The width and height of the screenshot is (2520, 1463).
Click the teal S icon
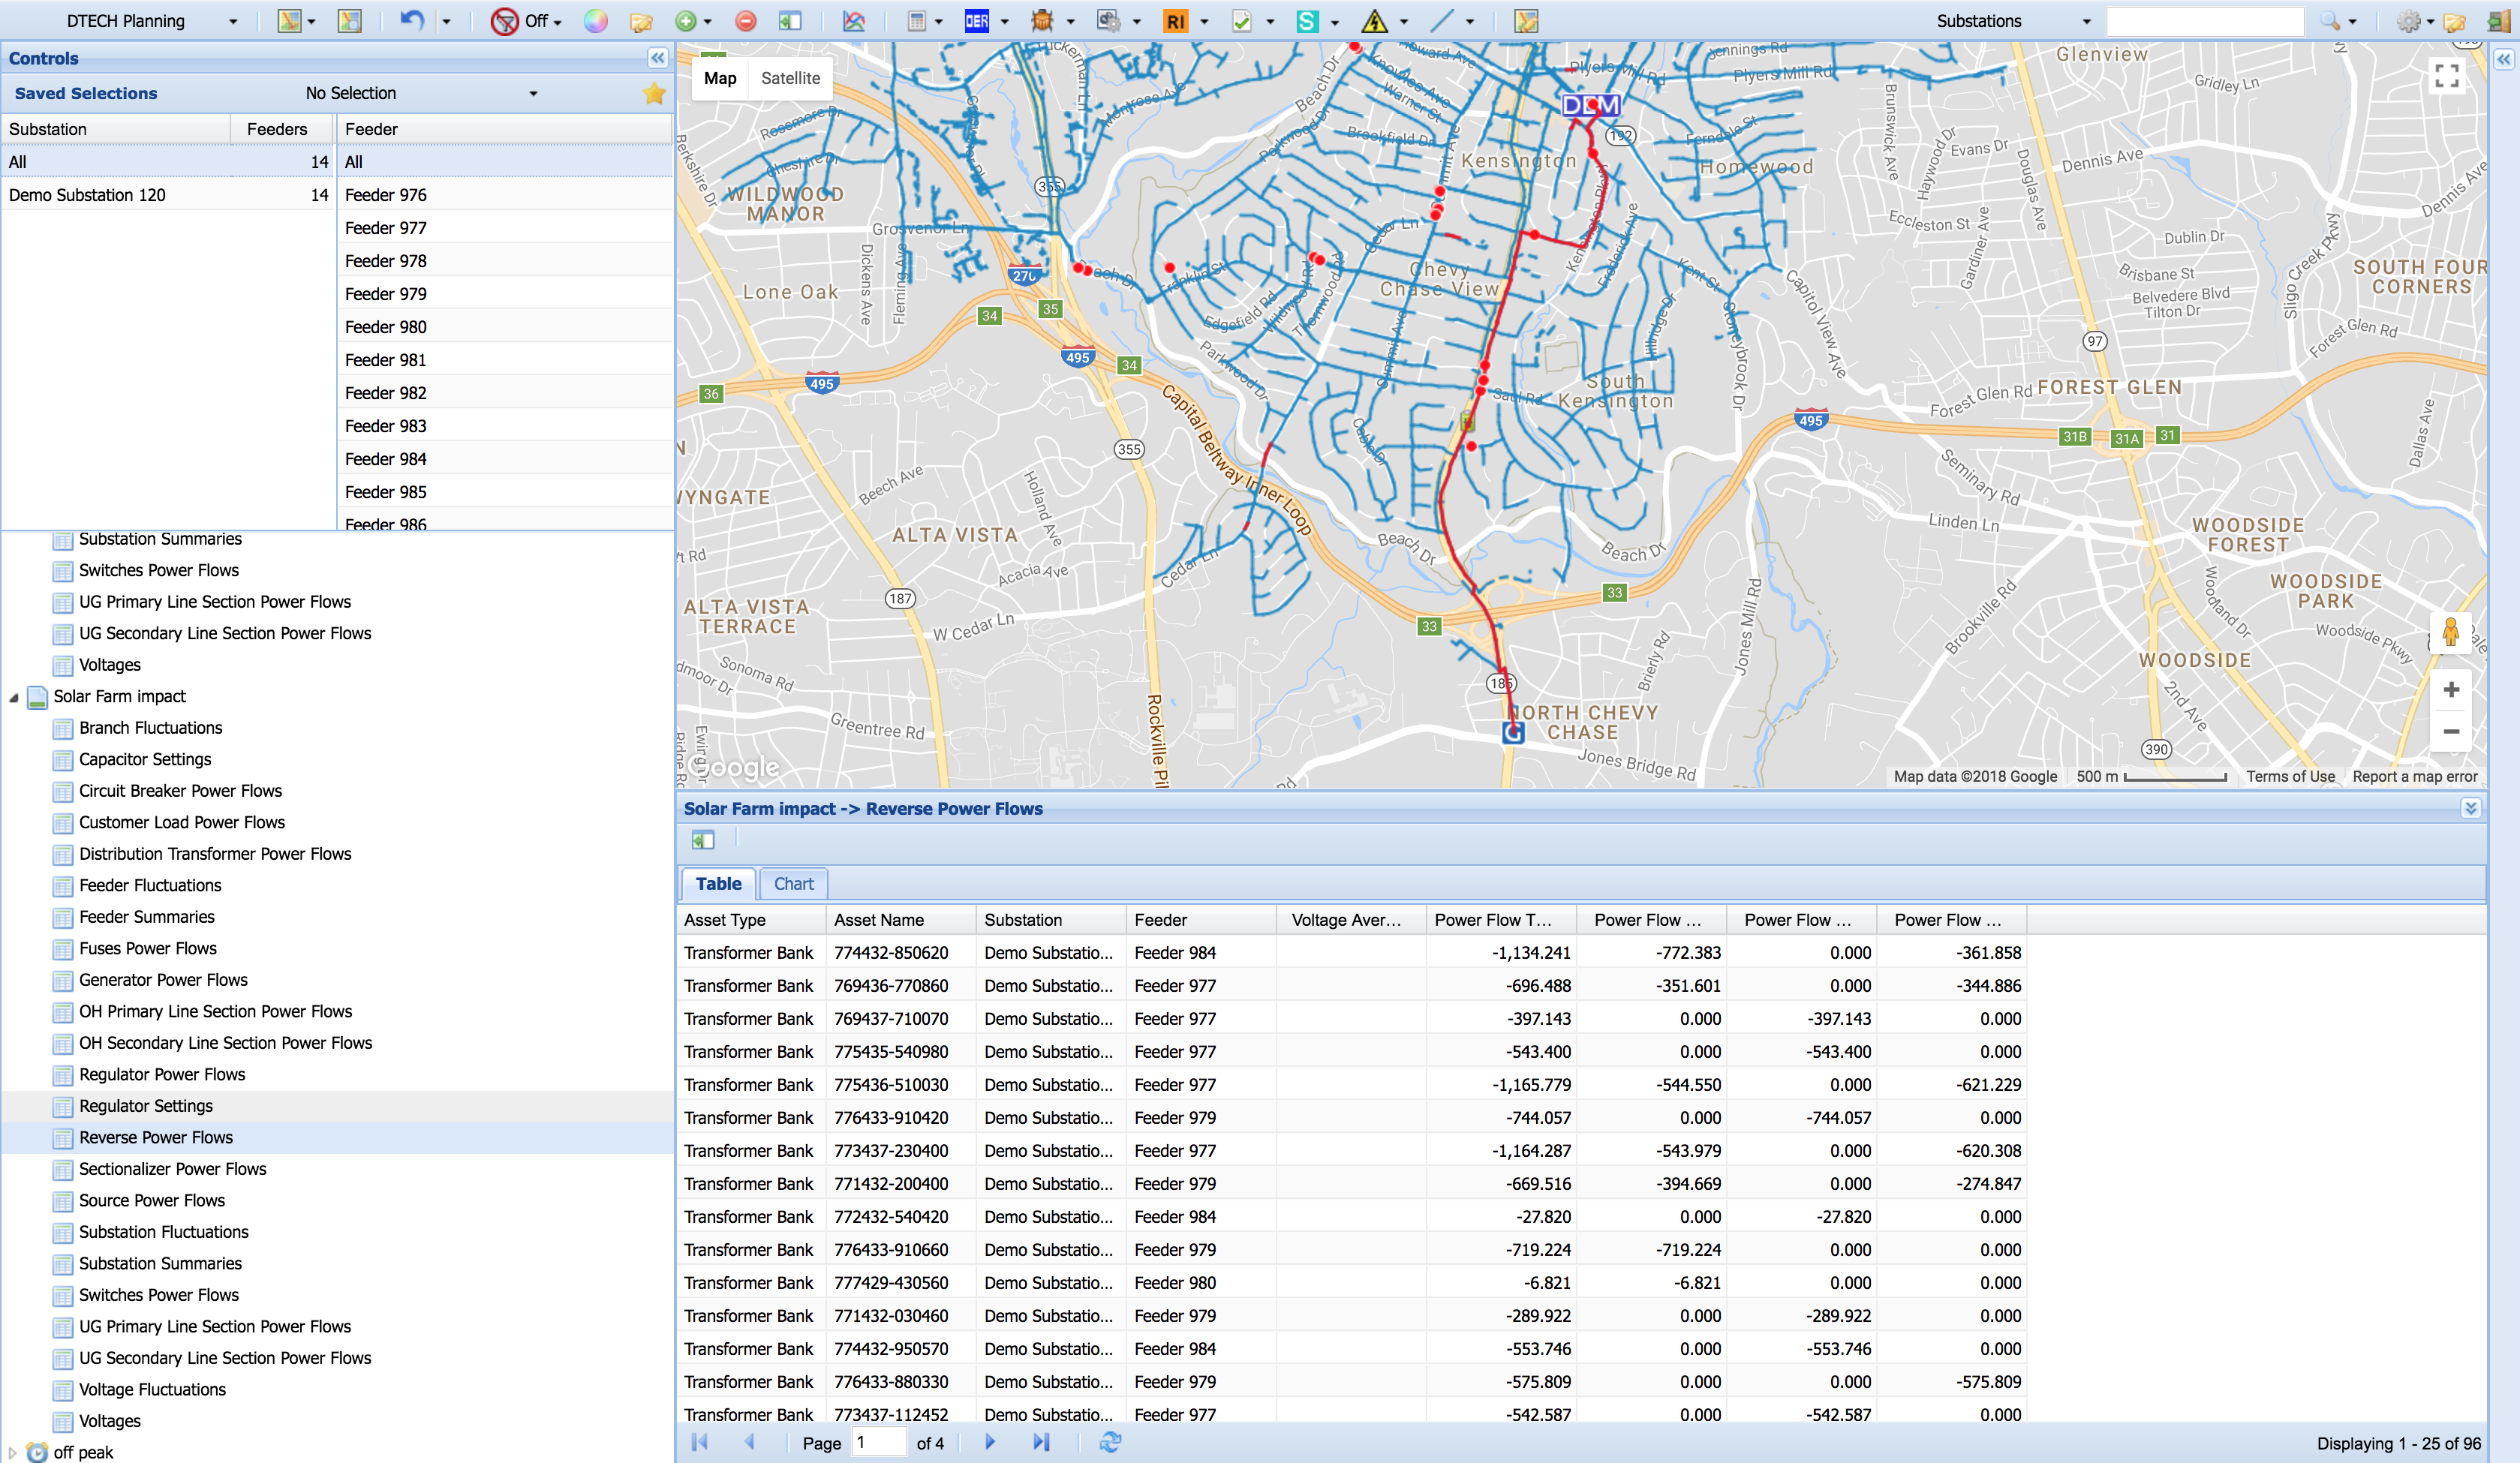pyautogui.click(x=1307, y=21)
